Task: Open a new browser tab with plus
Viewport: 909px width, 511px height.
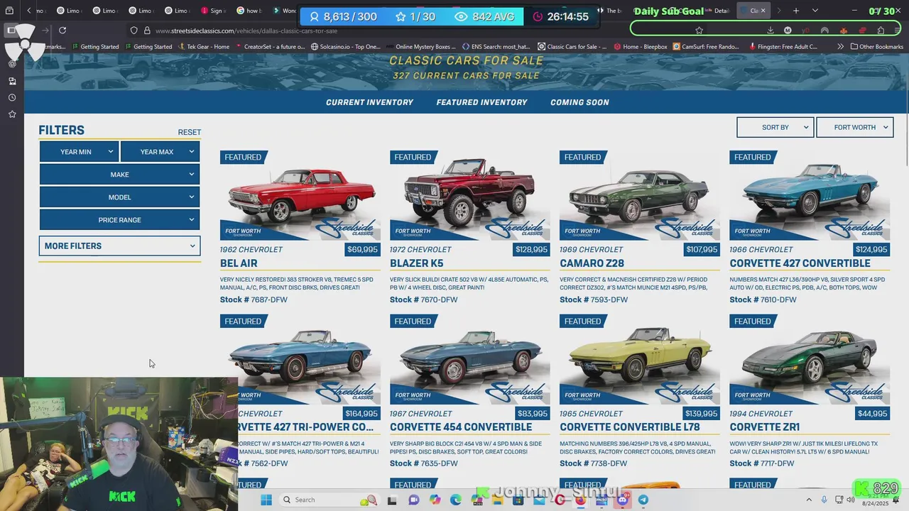Action: click(796, 11)
